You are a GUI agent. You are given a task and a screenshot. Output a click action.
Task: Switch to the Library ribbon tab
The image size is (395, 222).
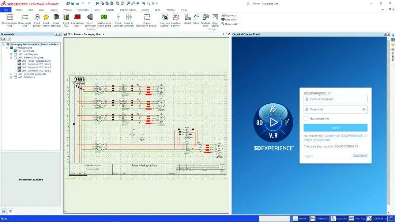(145, 9)
